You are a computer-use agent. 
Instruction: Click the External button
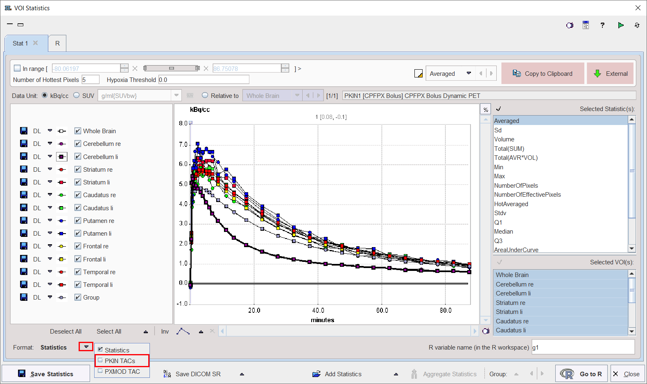coord(610,73)
